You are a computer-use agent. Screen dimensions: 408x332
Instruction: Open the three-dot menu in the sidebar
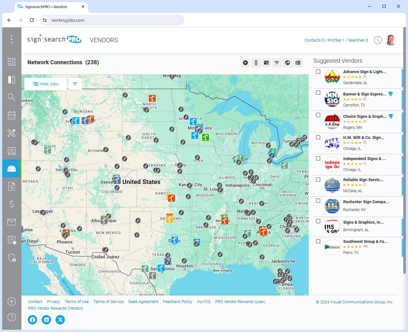(x=12, y=39)
